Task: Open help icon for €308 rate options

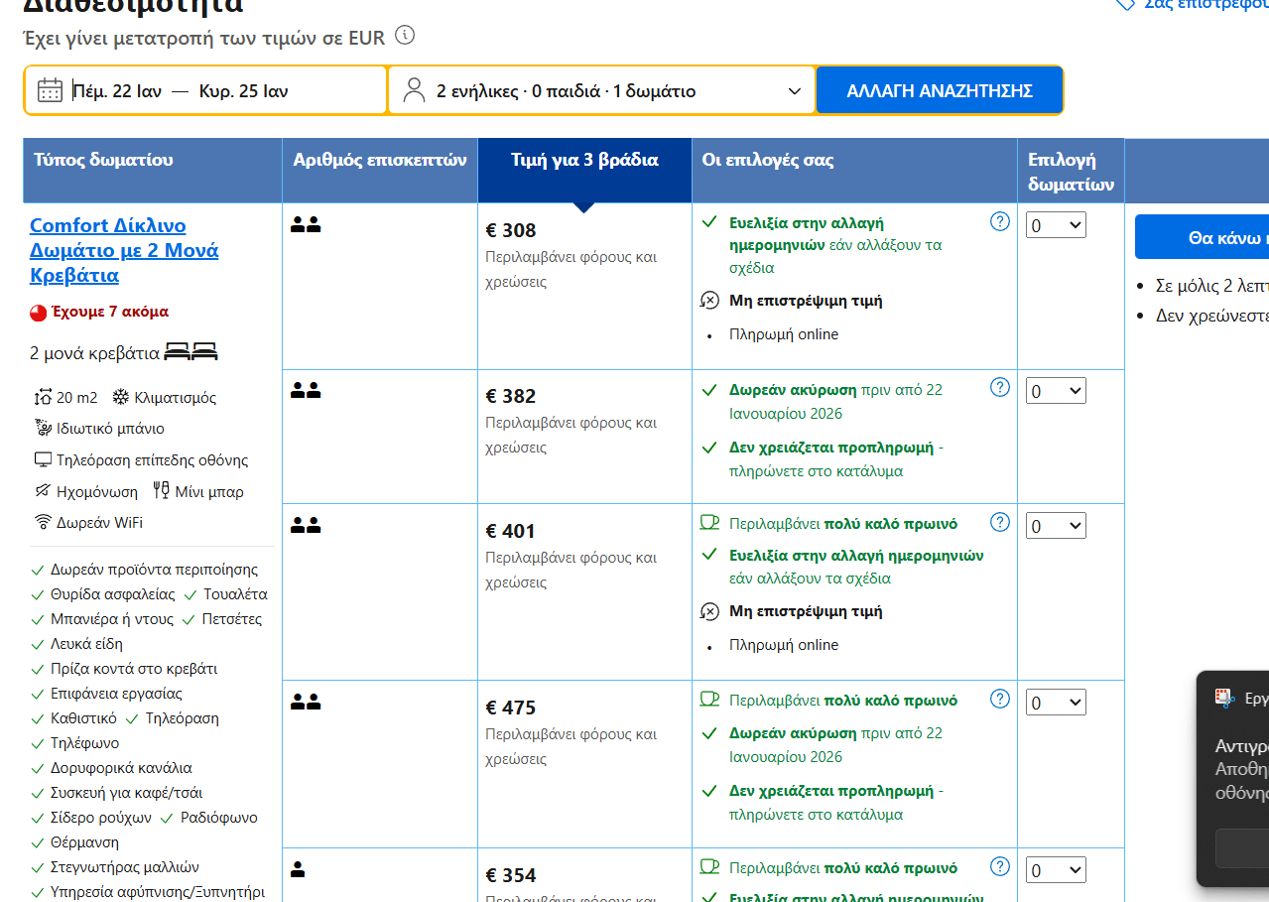Action: point(1000,222)
